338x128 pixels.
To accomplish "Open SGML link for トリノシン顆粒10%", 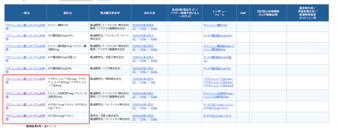I will pos(154,28).
